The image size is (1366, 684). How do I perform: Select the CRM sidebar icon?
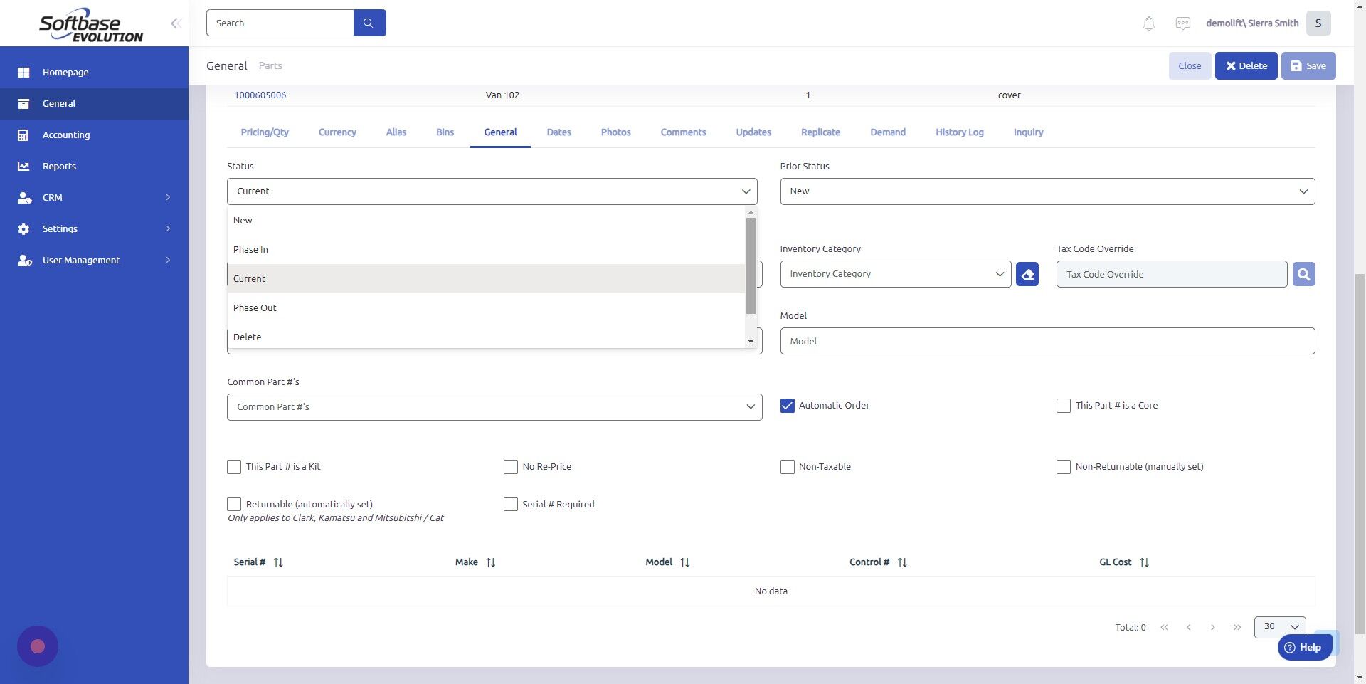(x=23, y=197)
